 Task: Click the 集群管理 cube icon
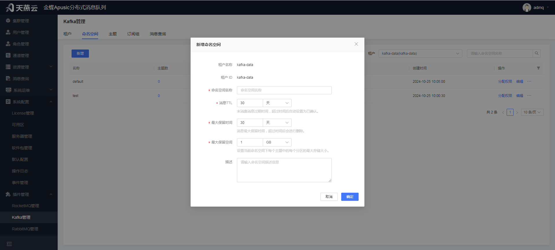point(8,21)
